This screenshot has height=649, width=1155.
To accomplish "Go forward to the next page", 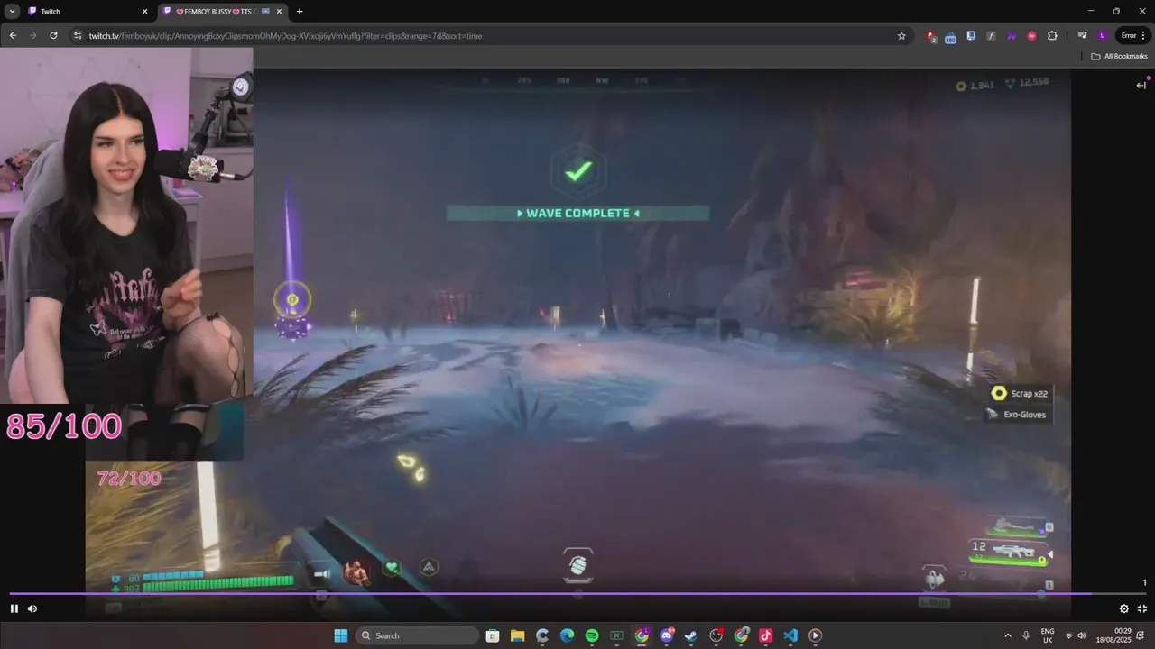I will click(33, 35).
